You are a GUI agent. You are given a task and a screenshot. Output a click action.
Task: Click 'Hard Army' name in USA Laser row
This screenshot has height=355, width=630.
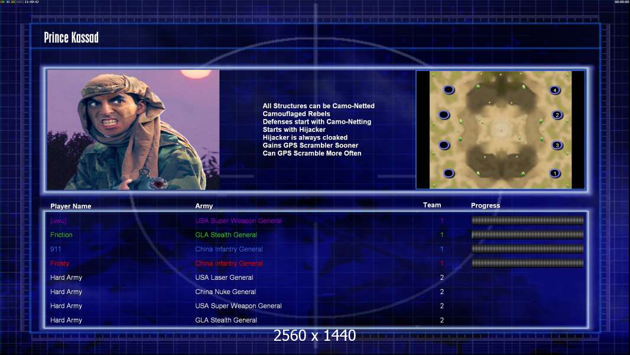(66, 277)
